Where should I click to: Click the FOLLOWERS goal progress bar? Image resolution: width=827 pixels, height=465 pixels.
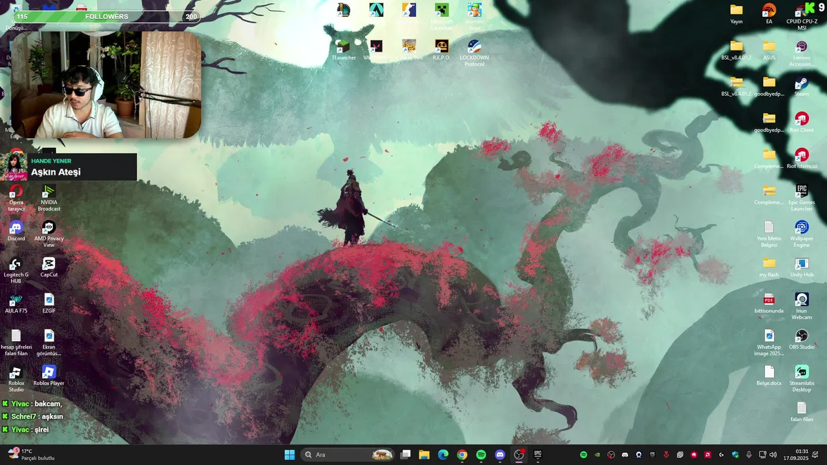click(107, 17)
